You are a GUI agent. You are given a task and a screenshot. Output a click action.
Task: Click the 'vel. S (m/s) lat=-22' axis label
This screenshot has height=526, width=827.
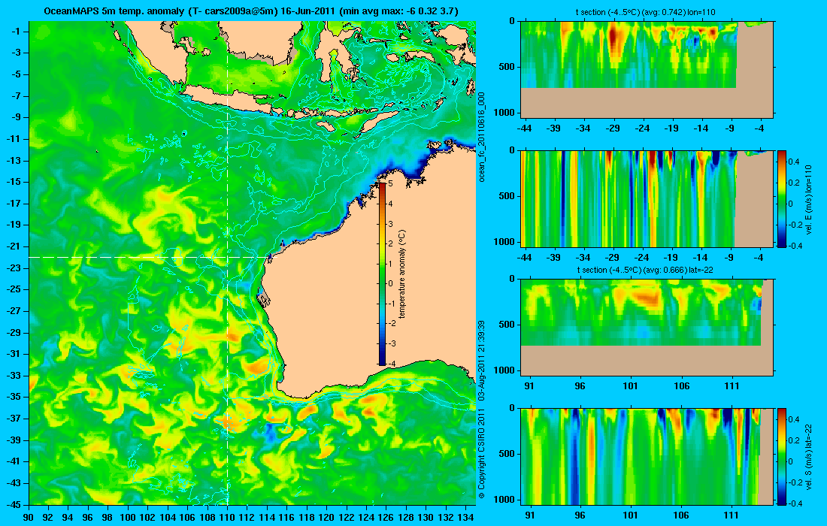[x=810, y=456]
